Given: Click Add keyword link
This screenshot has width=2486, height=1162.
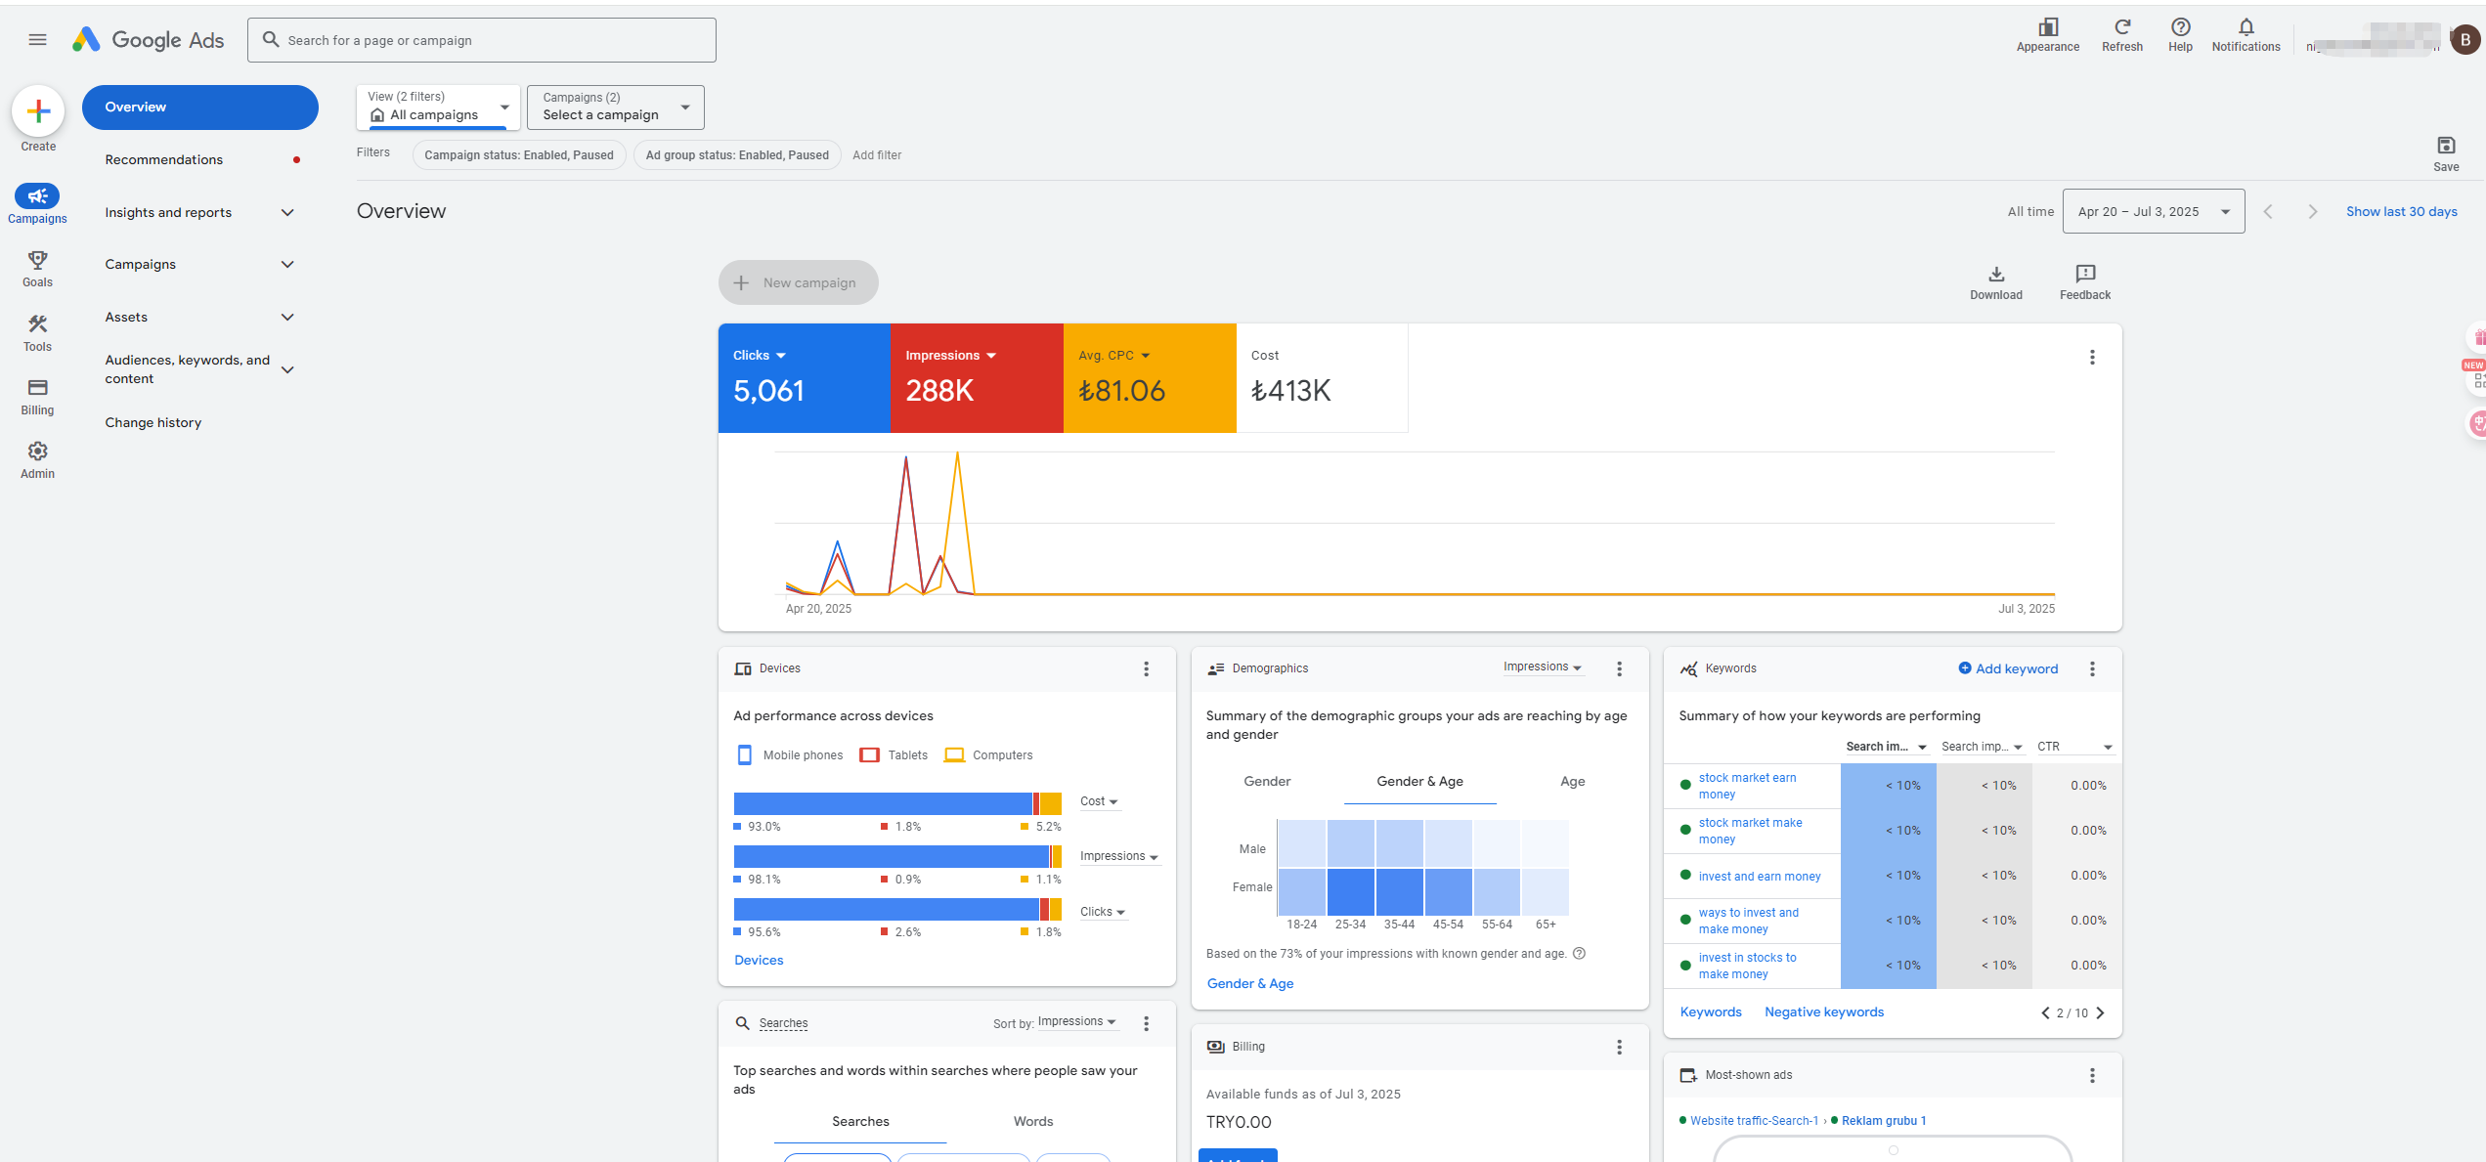Looking at the screenshot, I should pos(2008,669).
